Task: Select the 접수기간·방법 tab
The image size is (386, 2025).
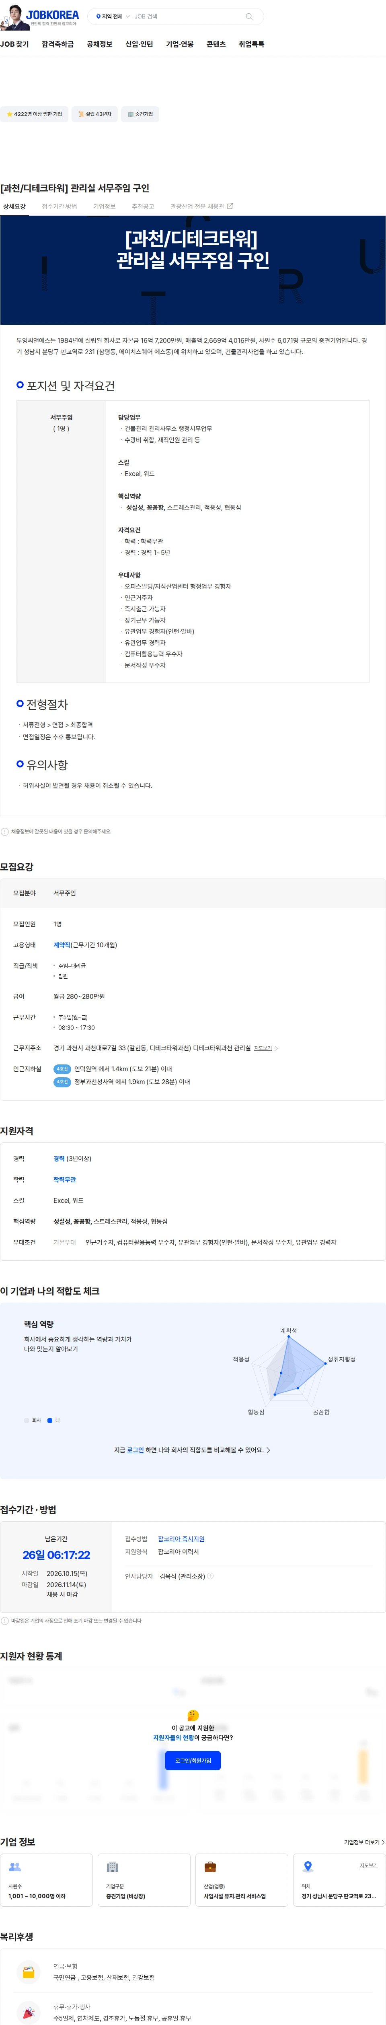Action: click(x=60, y=207)
